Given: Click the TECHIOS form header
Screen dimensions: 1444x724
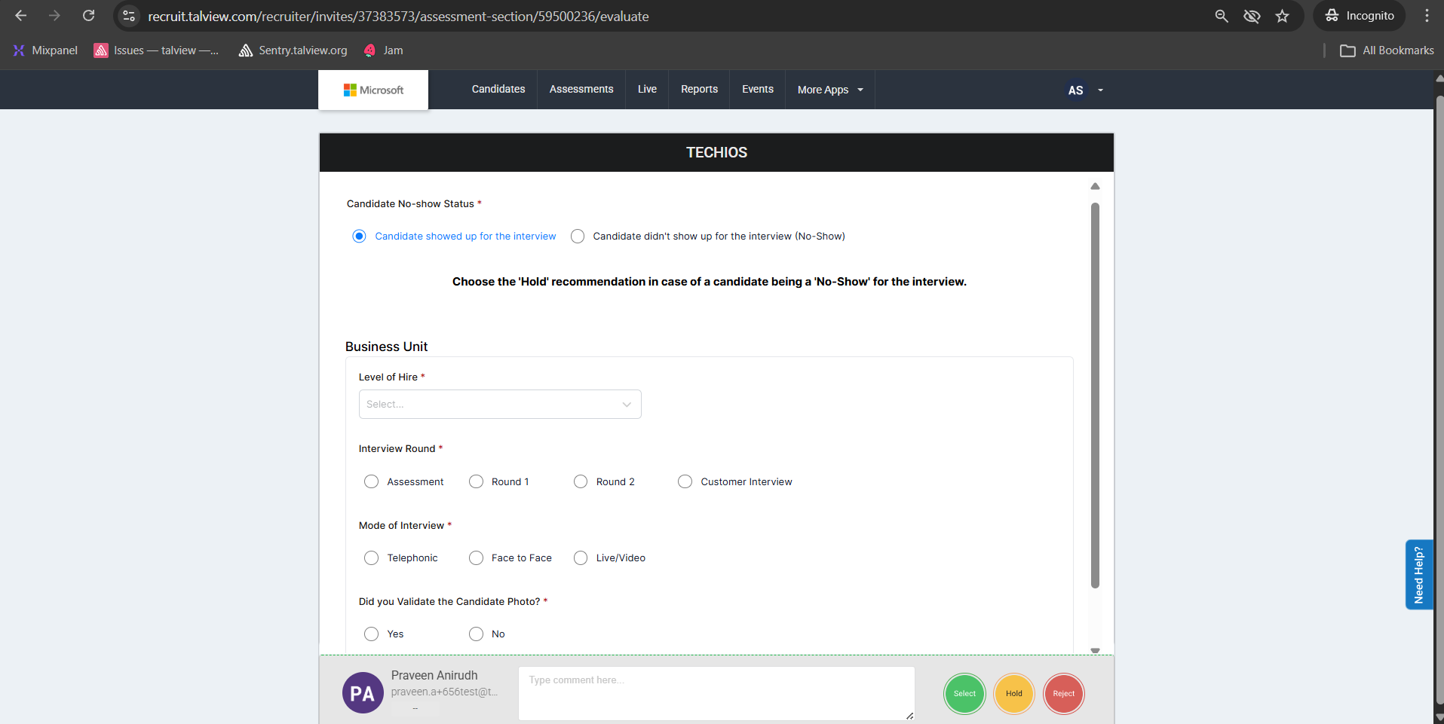Looking at the screenshot, I should click(x=716, y=152).
